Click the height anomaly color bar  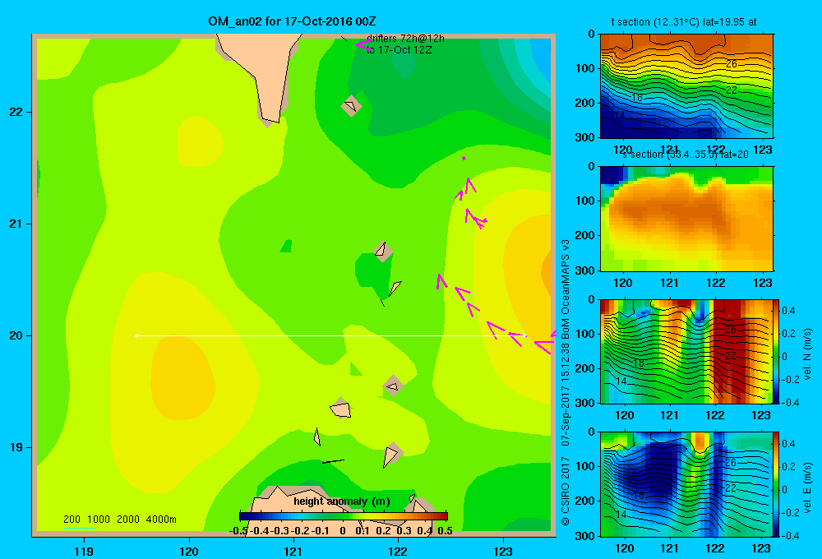[344, 516]
